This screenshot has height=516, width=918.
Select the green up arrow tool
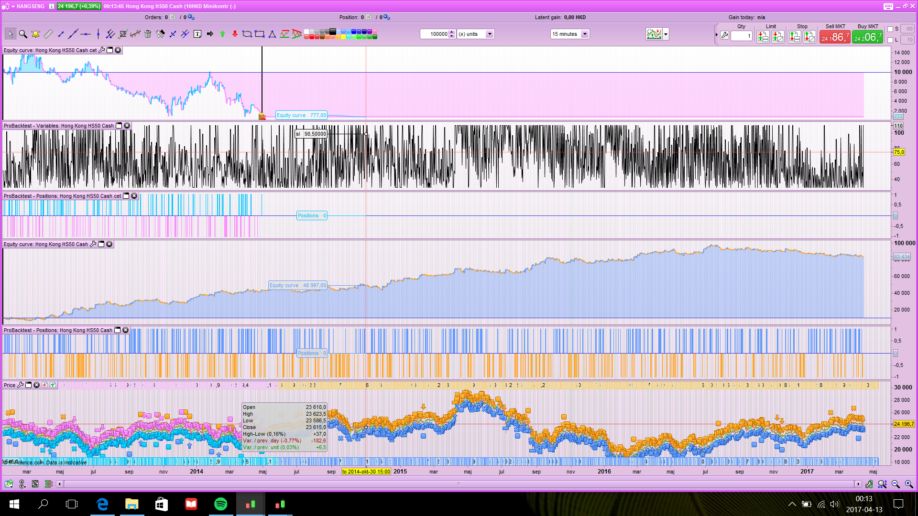(222, 34)
